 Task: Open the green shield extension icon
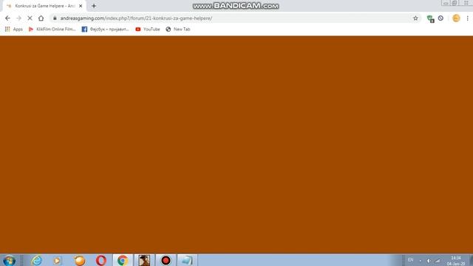tap(430, 18)
